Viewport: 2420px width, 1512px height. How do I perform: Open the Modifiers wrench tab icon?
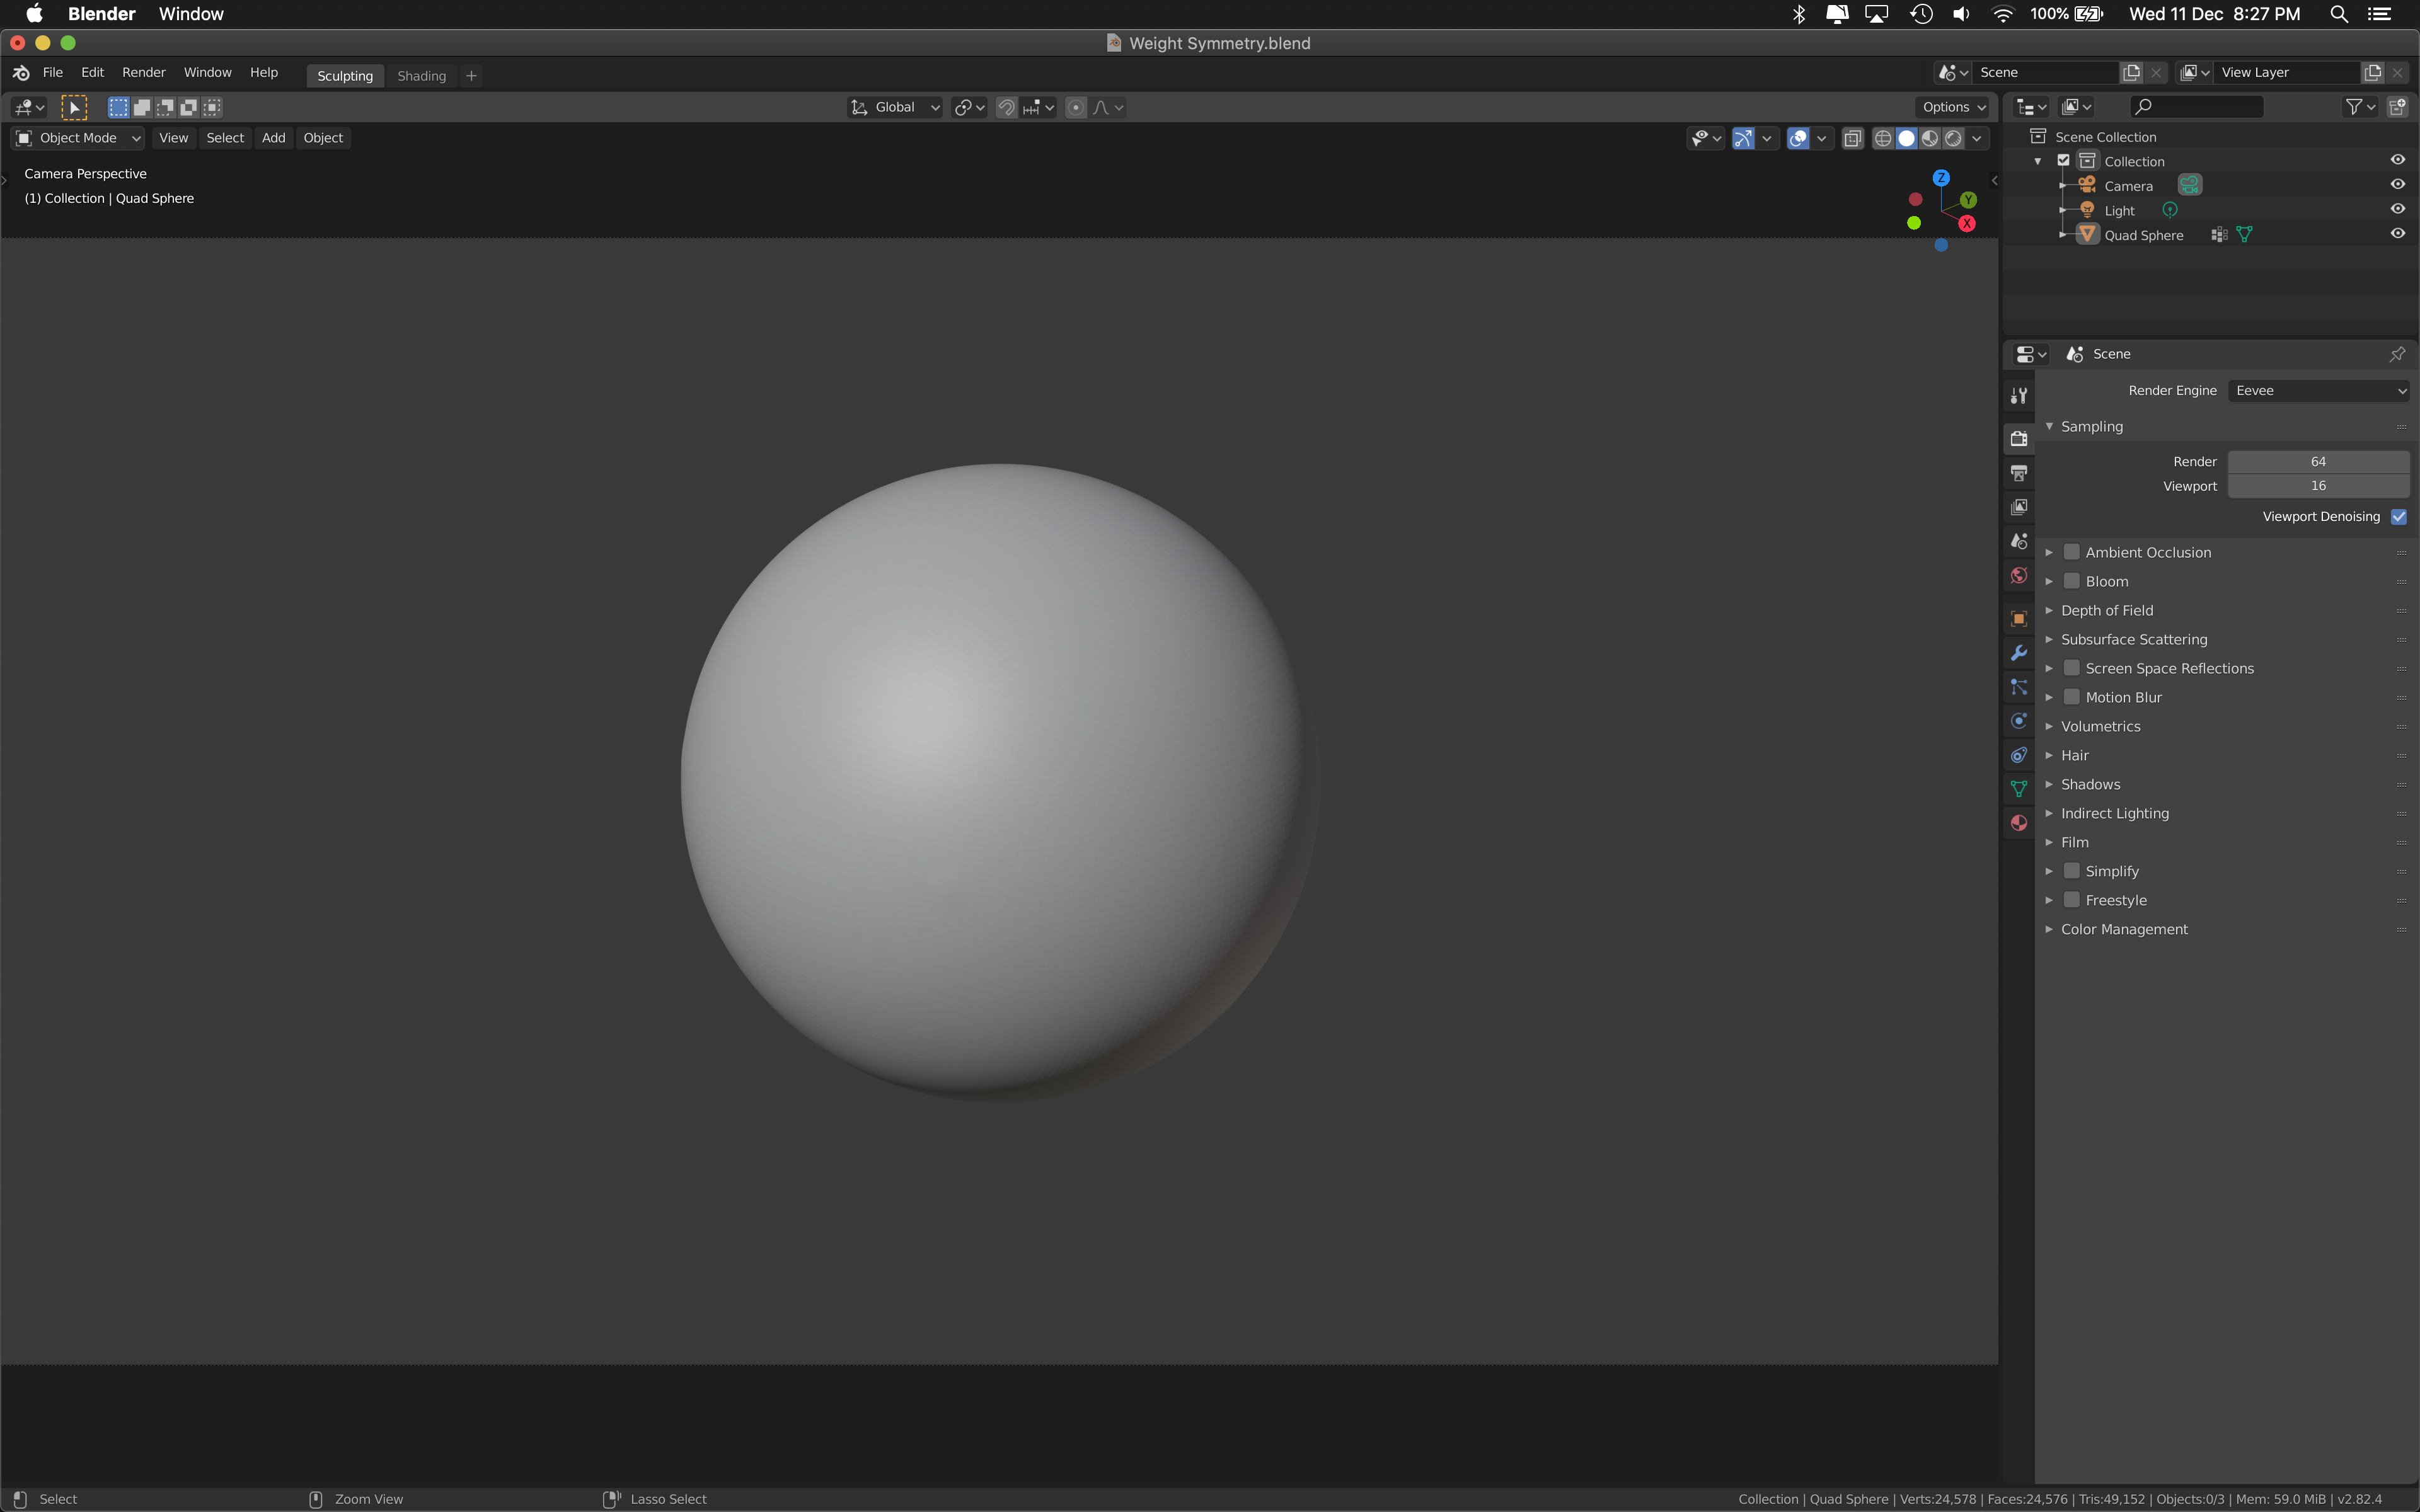click(x=2019, y=653)
